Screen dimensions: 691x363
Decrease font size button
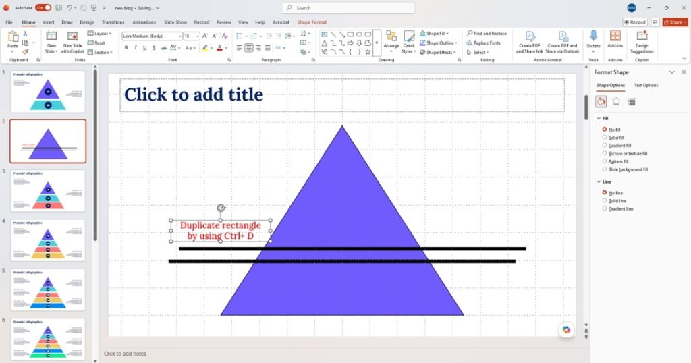(x=215, y=36)
